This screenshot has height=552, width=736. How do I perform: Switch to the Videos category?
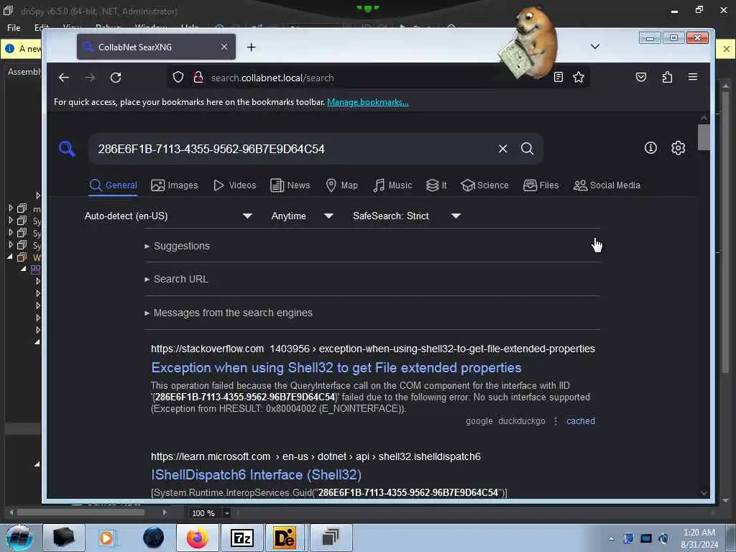click(235, 185)
